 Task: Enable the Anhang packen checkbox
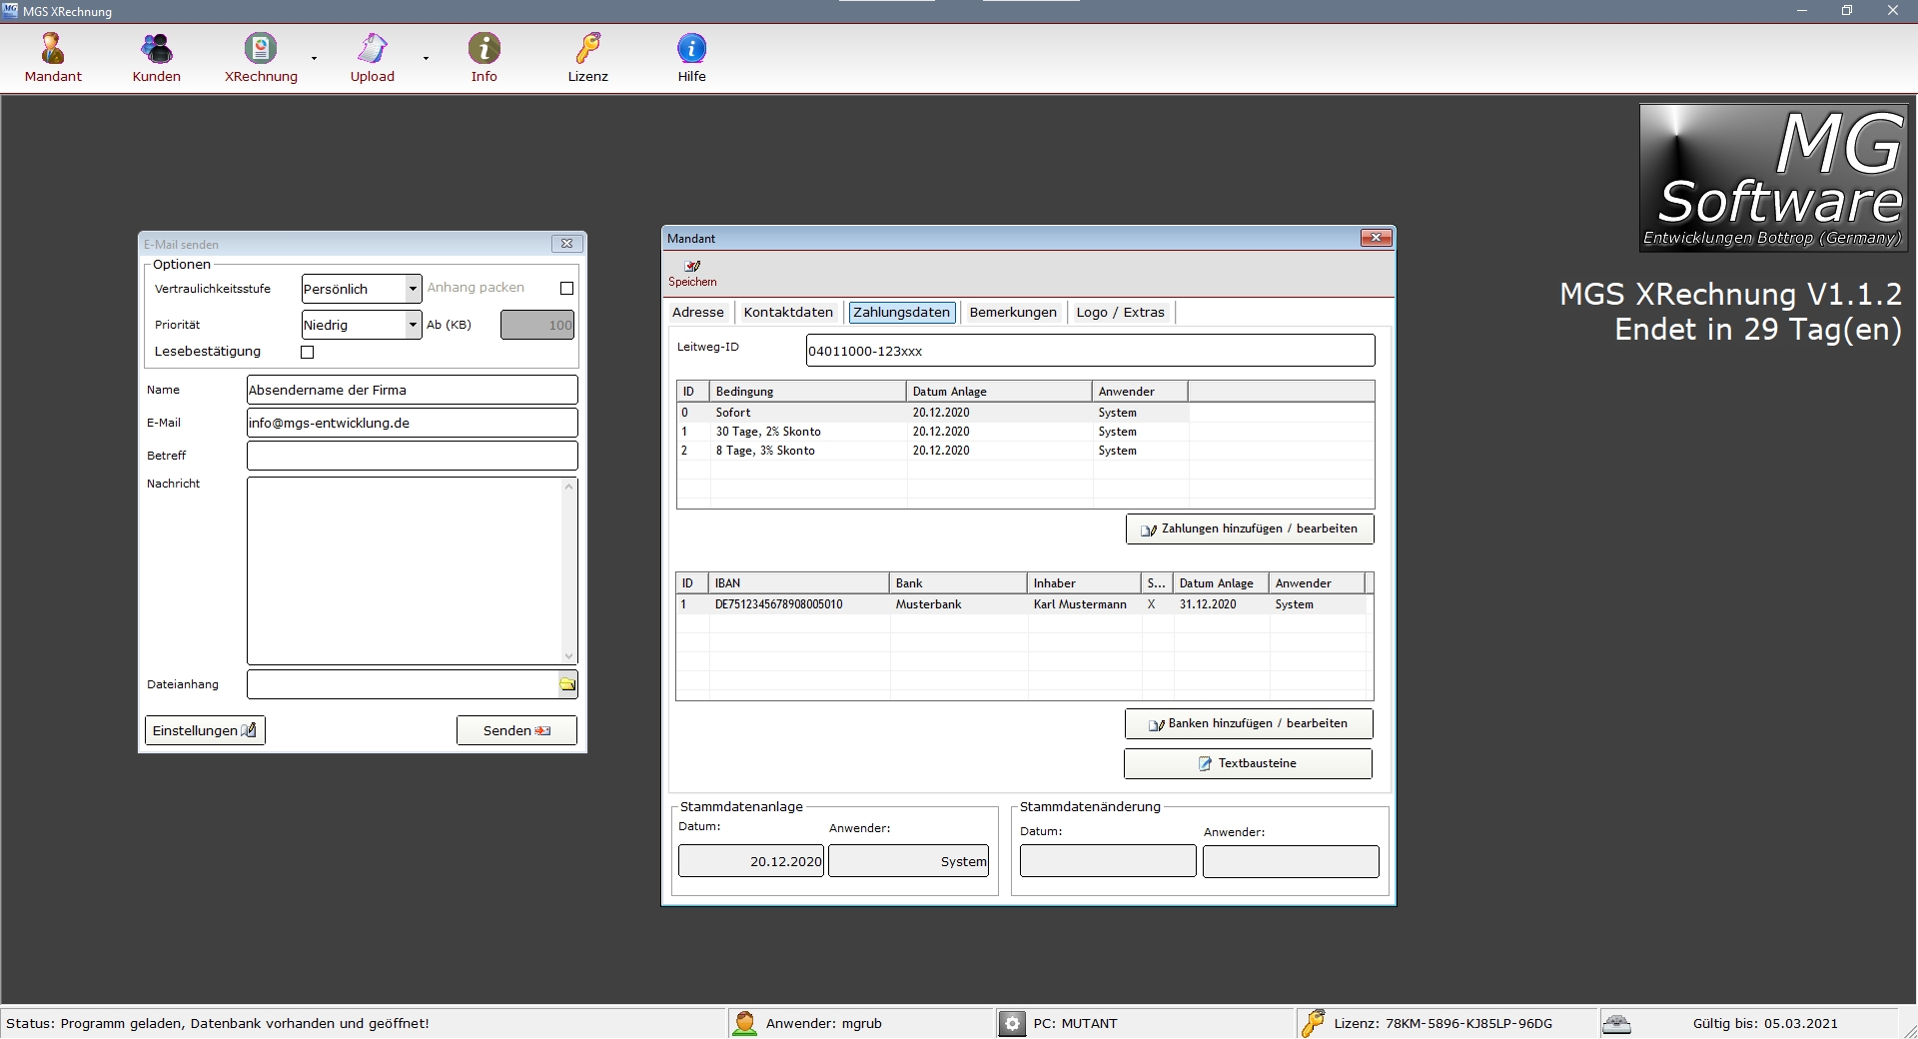[x=567, y=289]
